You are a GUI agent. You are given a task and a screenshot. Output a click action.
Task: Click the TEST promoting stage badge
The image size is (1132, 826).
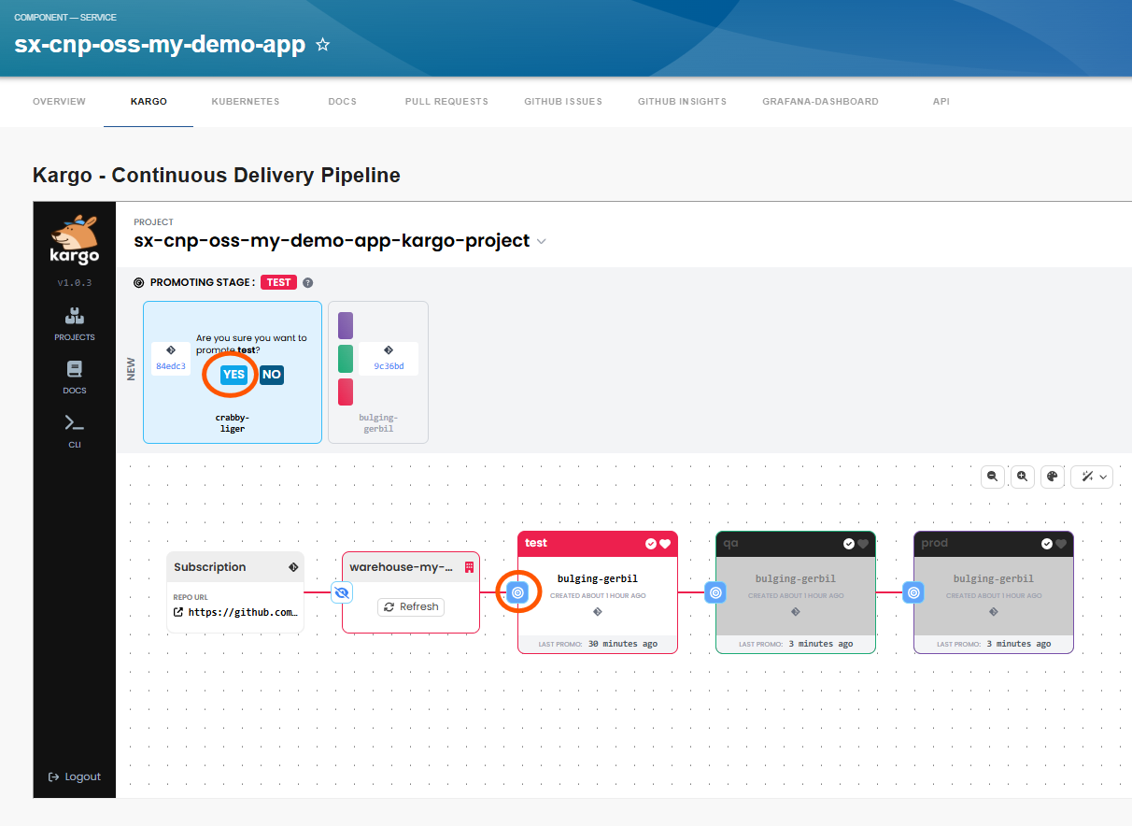point(278,282)
